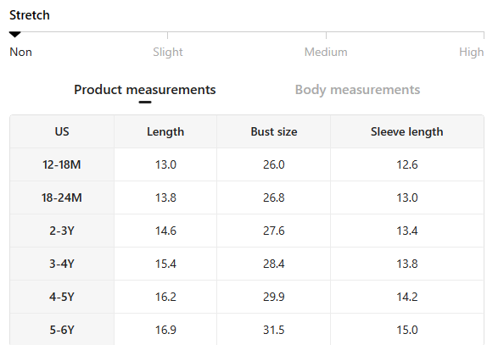The height and width of the screenshot is (345, 487).
Task: Select the 3-4Y size row label
Action: click(x=62, y=264)
